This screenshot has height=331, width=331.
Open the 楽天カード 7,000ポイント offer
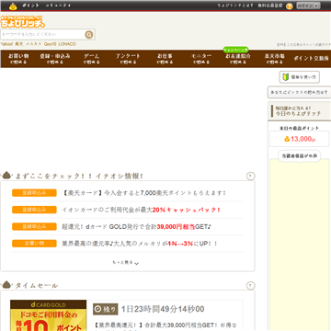144,193
